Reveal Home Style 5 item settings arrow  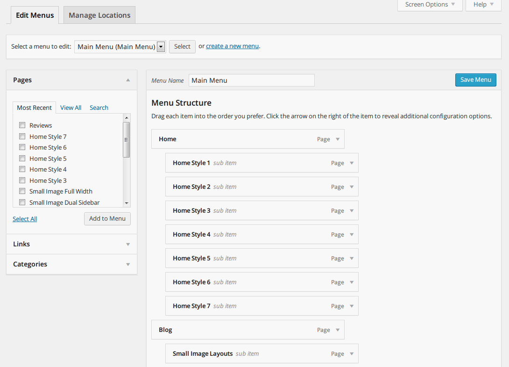[x=352, y=259]
